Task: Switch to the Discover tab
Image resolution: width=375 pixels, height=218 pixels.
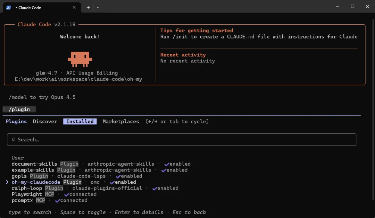Action: coord(45,121)
